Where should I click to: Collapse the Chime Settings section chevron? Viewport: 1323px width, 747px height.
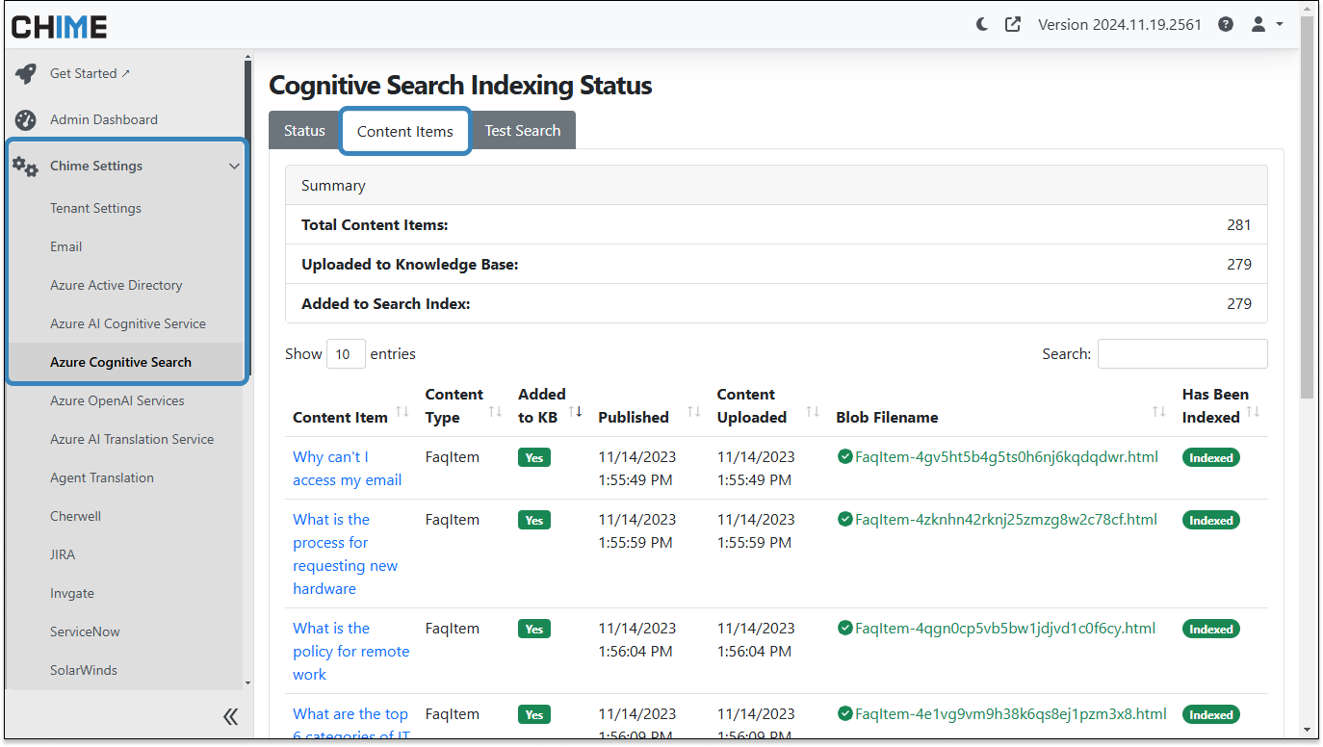(234, 167)
